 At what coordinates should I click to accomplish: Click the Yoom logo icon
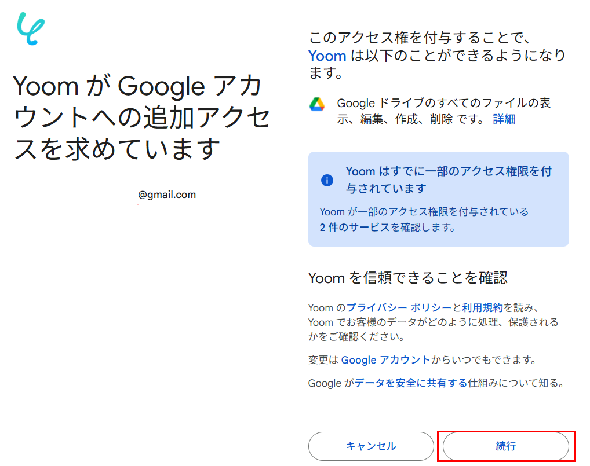[x=31, y=29]
